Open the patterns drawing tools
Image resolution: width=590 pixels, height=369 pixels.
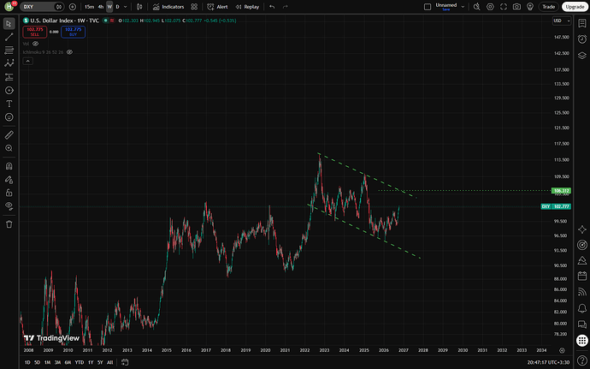pos(9,63)
